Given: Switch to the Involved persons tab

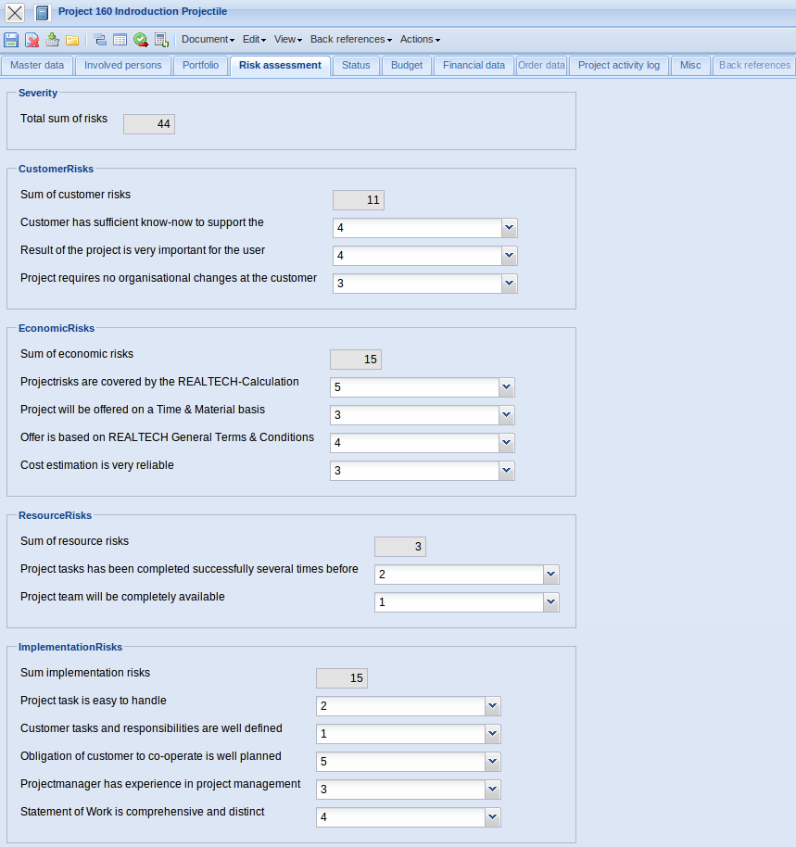Looking at the screenshot, I should point(122,66).
